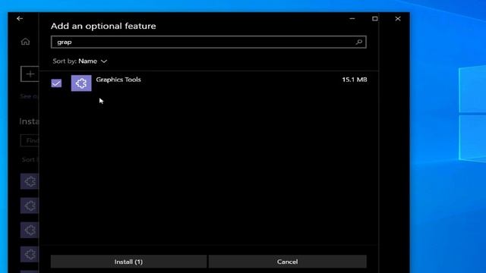The image size is (486, 273).
Task: Go back using the back arrow
Action: (20, 18)
